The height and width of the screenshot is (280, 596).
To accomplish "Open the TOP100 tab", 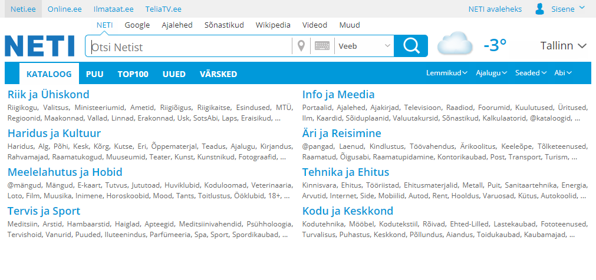I will pyautogui.click(x=133, y=74).
